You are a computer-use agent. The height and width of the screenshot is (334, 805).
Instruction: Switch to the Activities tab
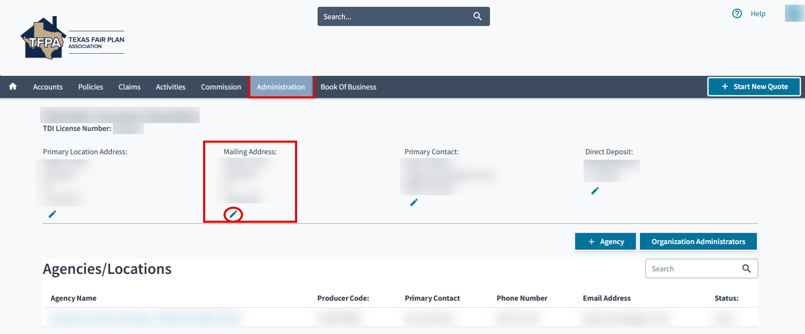[x=171, y=87]
